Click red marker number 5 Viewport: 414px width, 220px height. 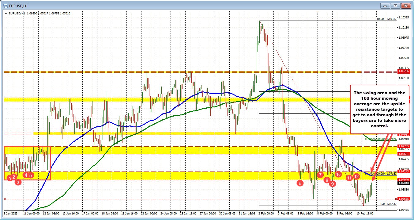point(31,175)
